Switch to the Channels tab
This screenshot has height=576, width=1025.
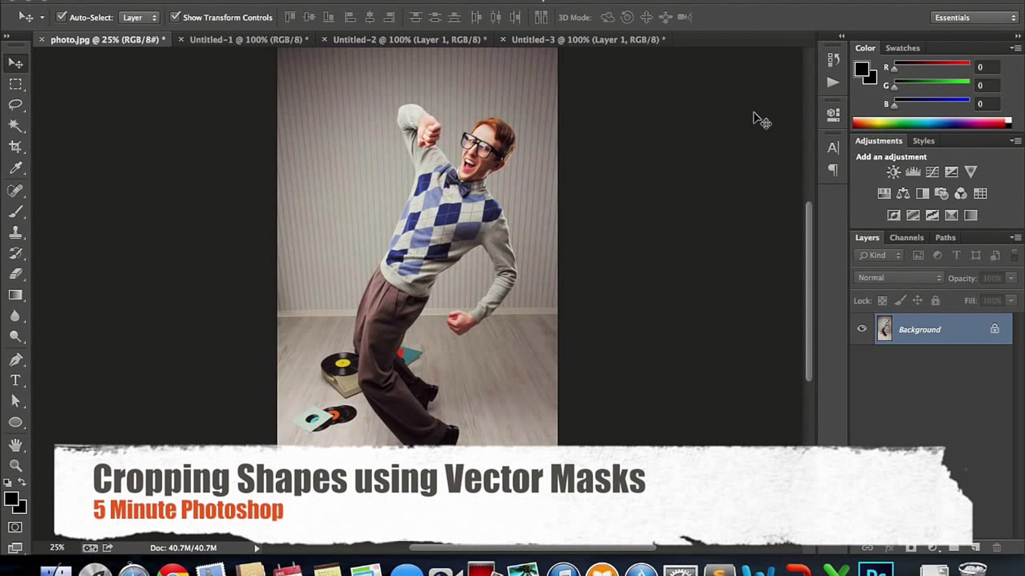(906, 237)
